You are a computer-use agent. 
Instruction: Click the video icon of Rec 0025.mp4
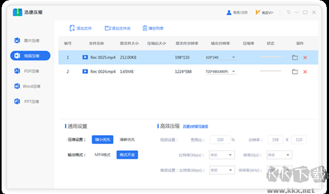tap(85, 57)
